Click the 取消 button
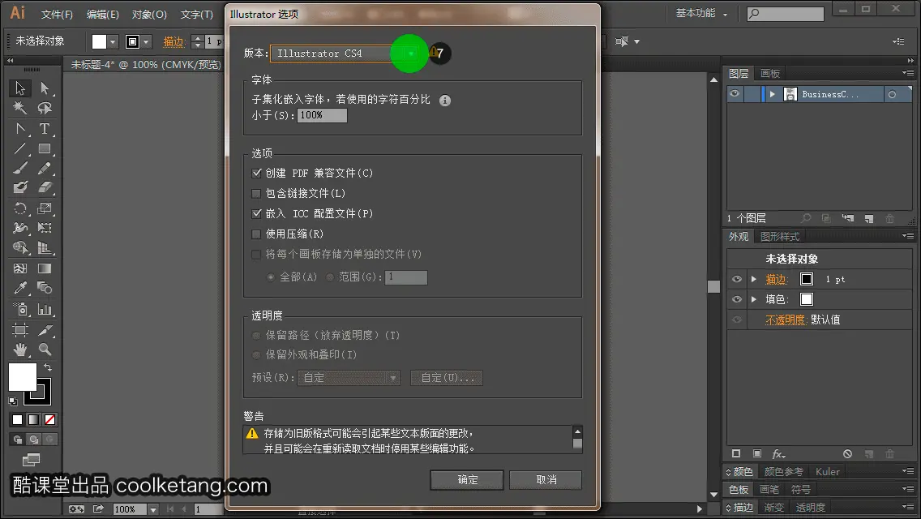 coord(546,480)
